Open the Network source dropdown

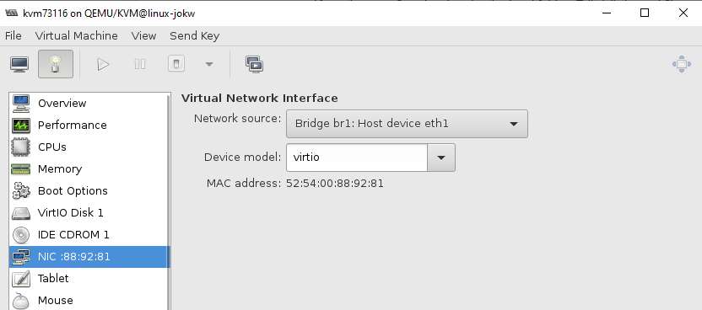click(x=407, y=124)
